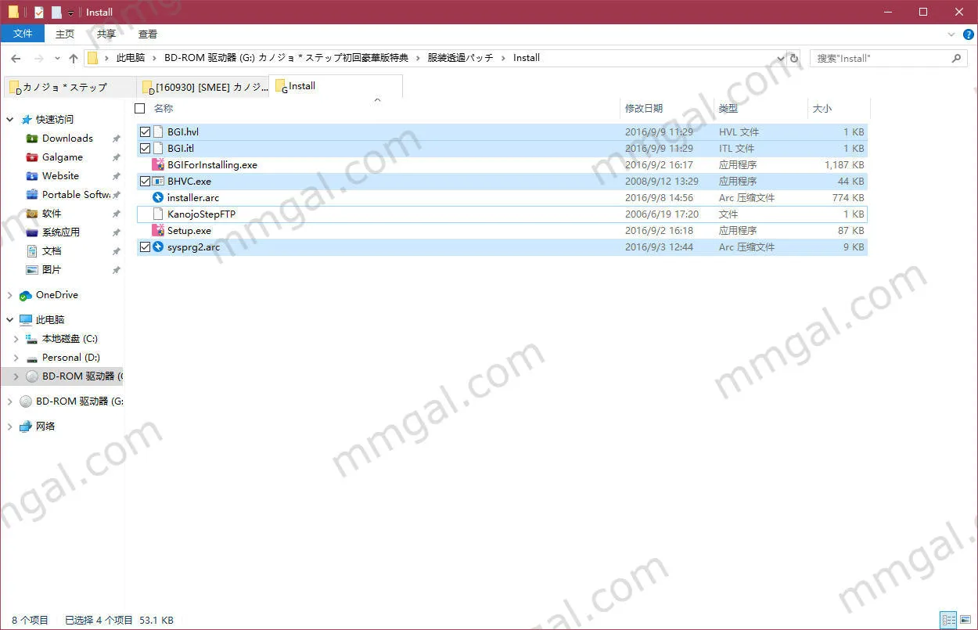The width and height of the screenshot is (978, 630).
Task: Uncheck the BHVC.exe file checkbox
Action: [x=145, y=182]
